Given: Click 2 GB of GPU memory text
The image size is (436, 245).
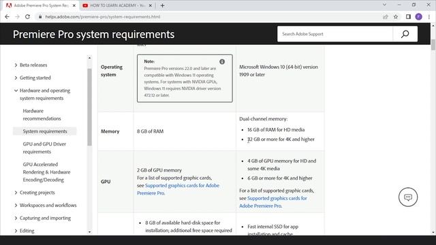Looking at the screenshot, I should tap(159, 170).
